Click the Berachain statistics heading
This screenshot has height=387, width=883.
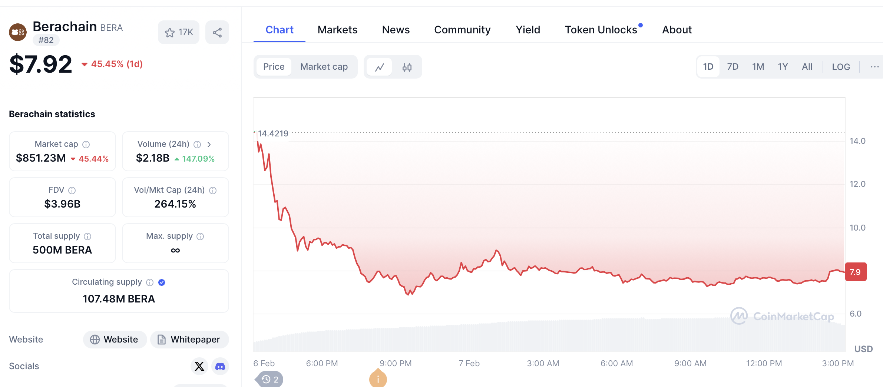[x=52, y=114]
